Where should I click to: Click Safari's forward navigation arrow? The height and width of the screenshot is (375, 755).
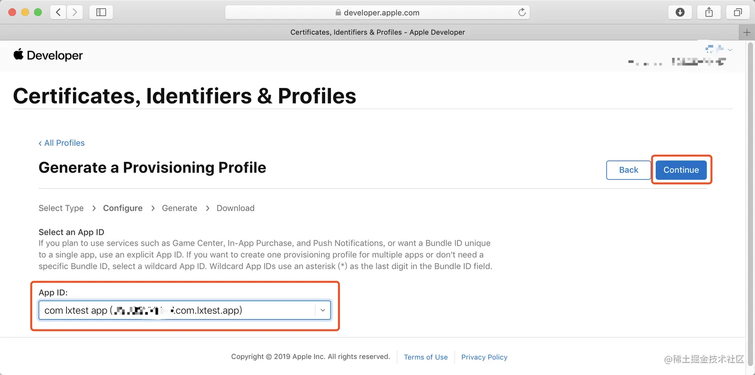click(75, 12)
